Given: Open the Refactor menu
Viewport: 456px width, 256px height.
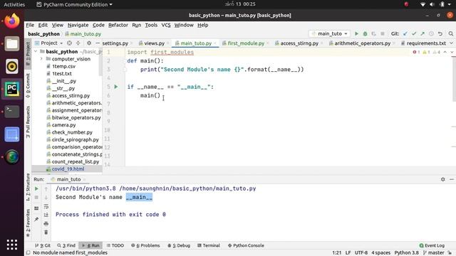Looking at the screenshot, I should [118, 25].
